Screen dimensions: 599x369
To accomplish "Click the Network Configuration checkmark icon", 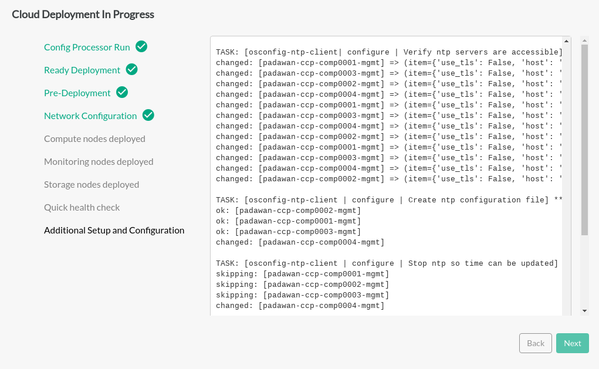I will click(148, 116).
